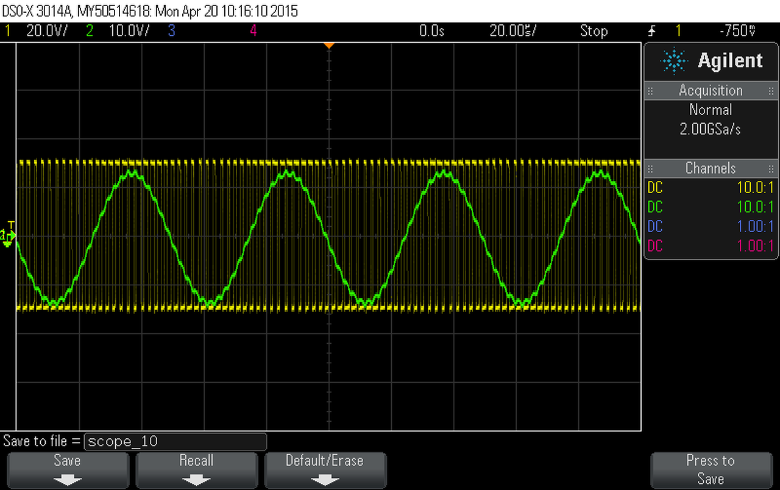Click the Normal acquisition mode text
This screenshot has width=780, height=490.
click(711, 110)
